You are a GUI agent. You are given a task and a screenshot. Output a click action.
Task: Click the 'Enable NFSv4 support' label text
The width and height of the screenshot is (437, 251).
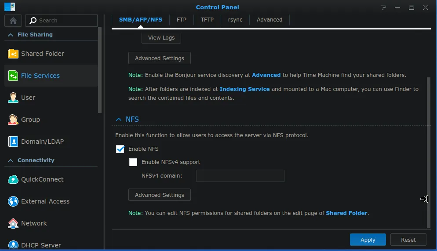pyautogui.click(x=171, y=162)
